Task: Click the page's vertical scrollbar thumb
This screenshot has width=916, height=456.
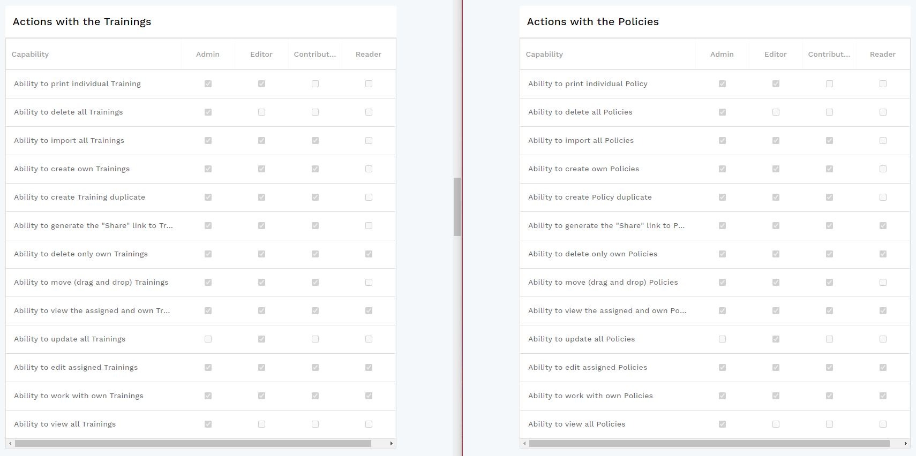Action: tap(457, 207)
